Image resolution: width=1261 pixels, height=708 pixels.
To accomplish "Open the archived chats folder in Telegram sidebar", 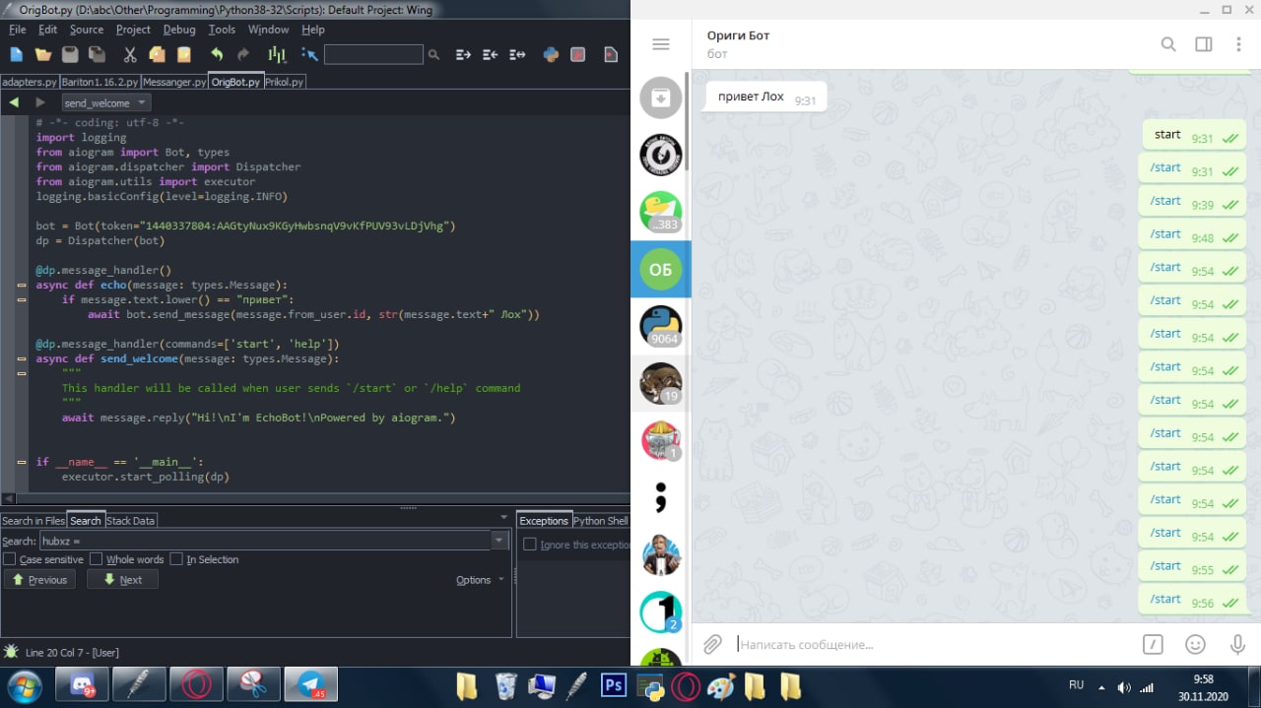I will click(661, 97).
